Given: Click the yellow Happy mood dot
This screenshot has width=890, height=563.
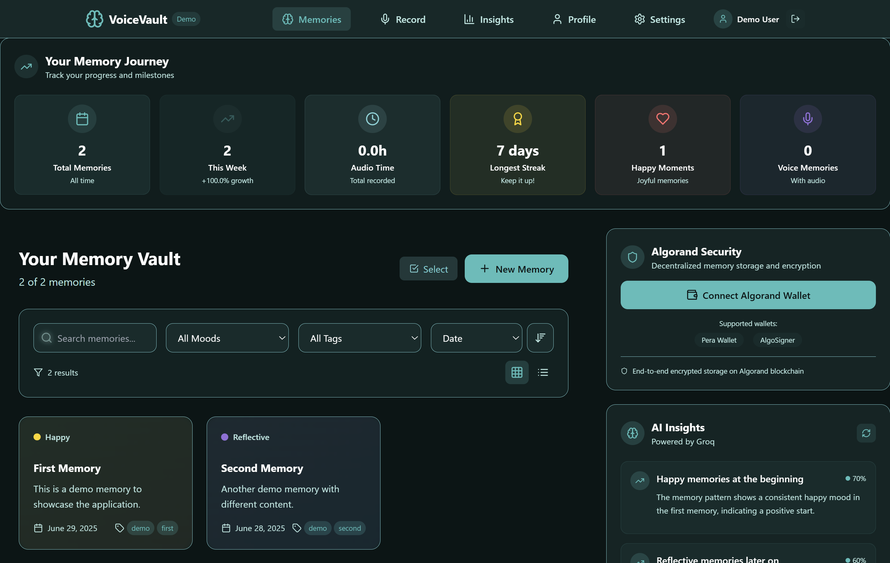Looking at the screenshot, I should [x=37, y=437].
